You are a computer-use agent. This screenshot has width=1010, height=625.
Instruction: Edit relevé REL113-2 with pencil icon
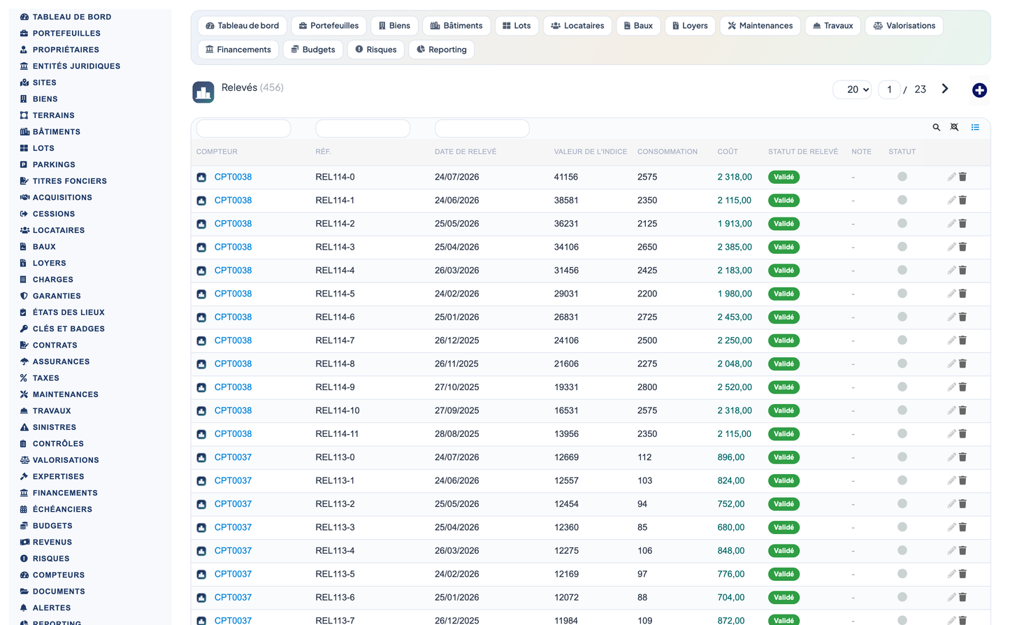coord(951,504)
